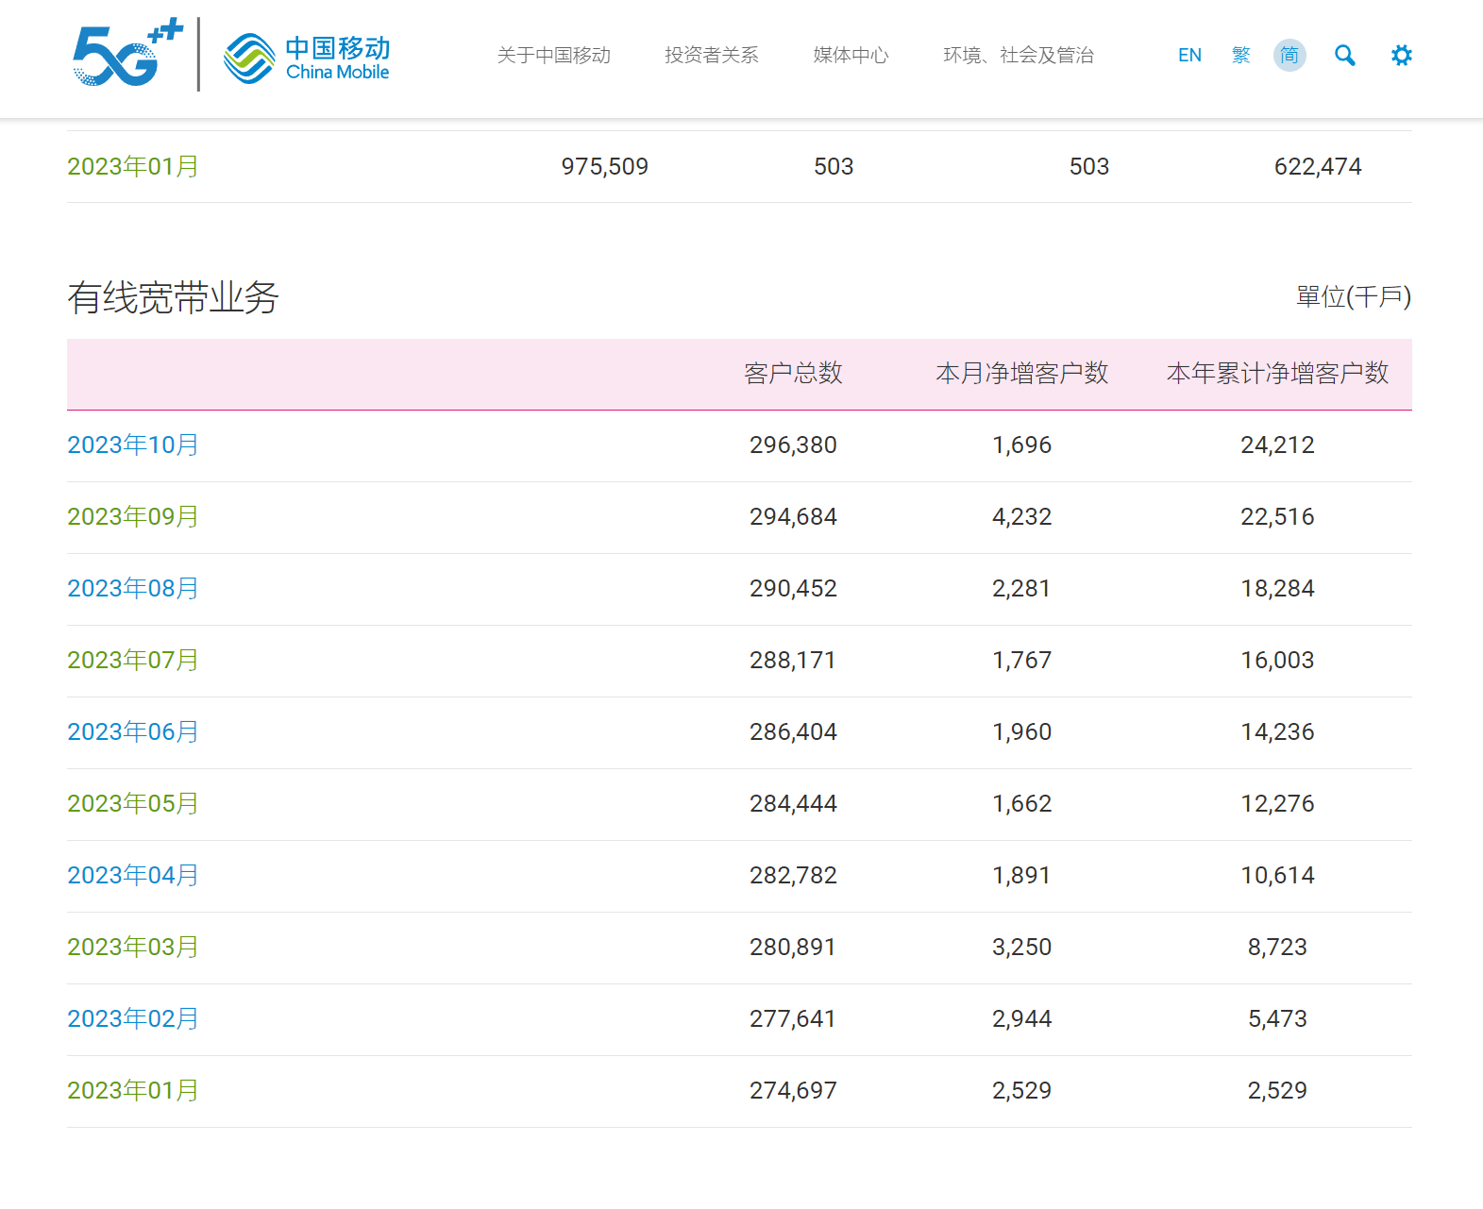Click the China Mobile logo
Image resolution: width=1483 pixels, height=1209 pixels.
pos(307,58)
